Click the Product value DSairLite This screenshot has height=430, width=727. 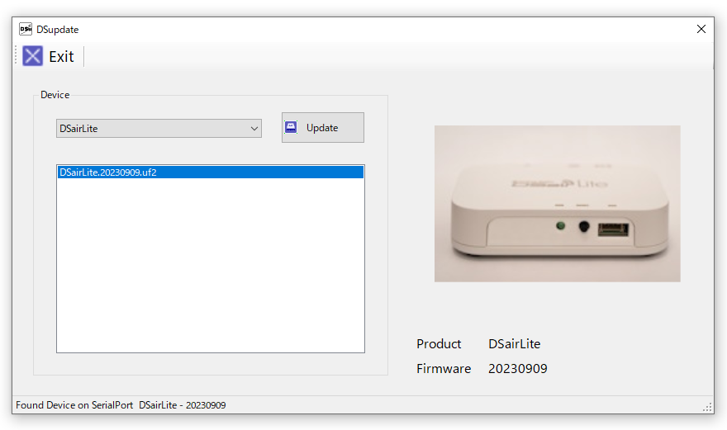[x=514, y=344]
